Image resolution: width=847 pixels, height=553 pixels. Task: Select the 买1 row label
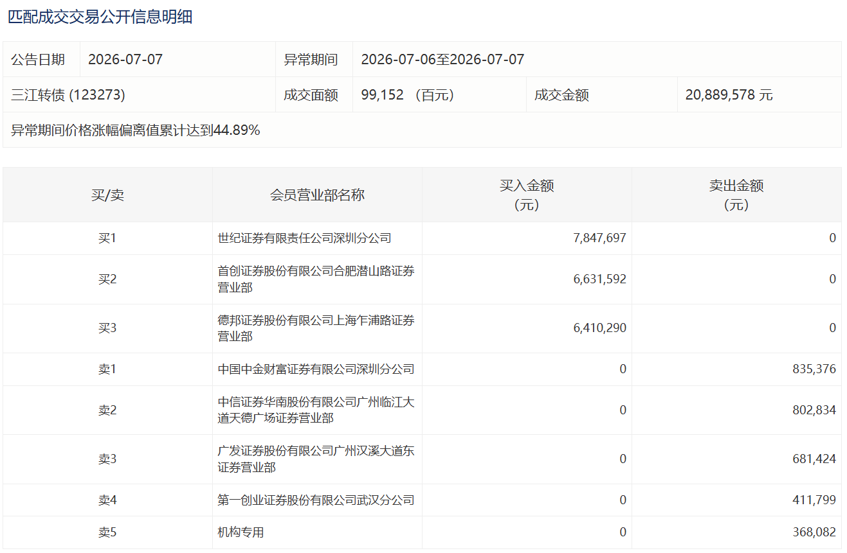click(107, 238)
